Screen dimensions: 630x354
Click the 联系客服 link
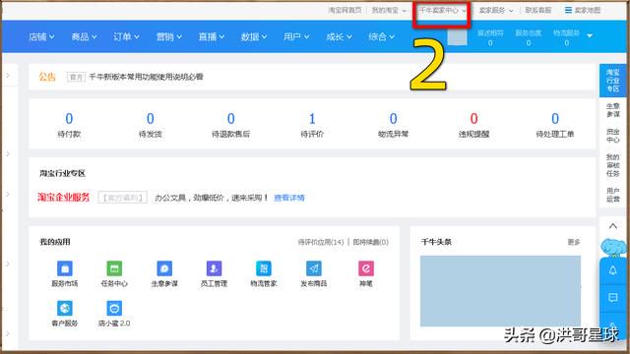click(538, 11)
